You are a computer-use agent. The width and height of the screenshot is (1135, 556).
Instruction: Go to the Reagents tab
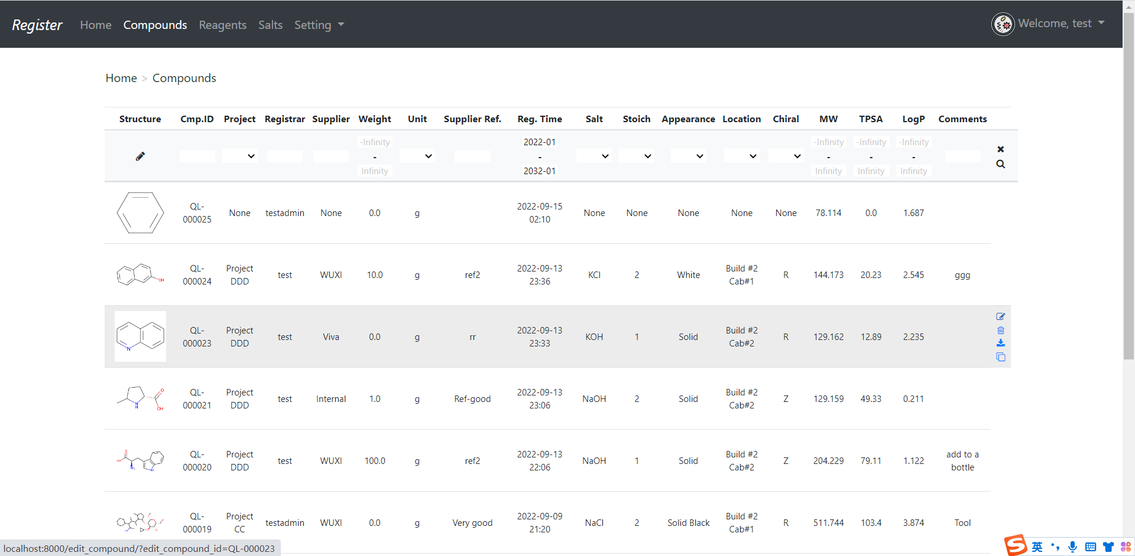[222, 25]
